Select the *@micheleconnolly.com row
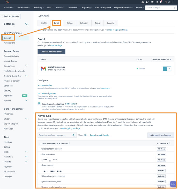The height and width of the screenshot is (189, 178). pyautogui.click(x=106, y=182)
